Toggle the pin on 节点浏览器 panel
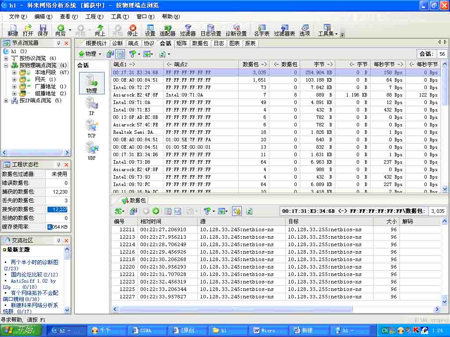Screen dimensions: 450x337 tap(58, 43)
